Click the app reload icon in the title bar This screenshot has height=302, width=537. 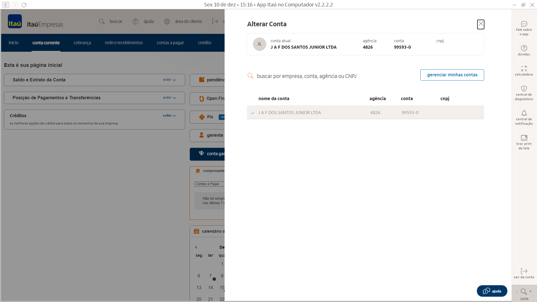(24, 5)
